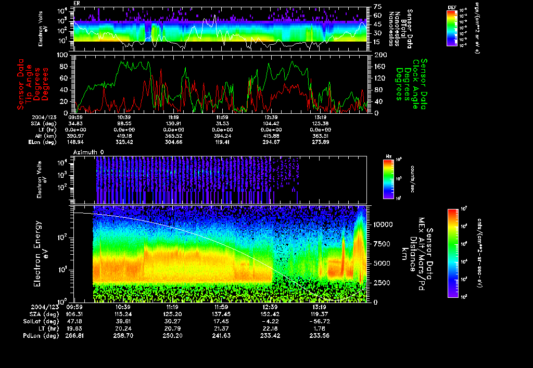Click the PdLon value 241.63
Viewport: 533px width, 368px height.
pyautogui.click(x=221, y=336)
